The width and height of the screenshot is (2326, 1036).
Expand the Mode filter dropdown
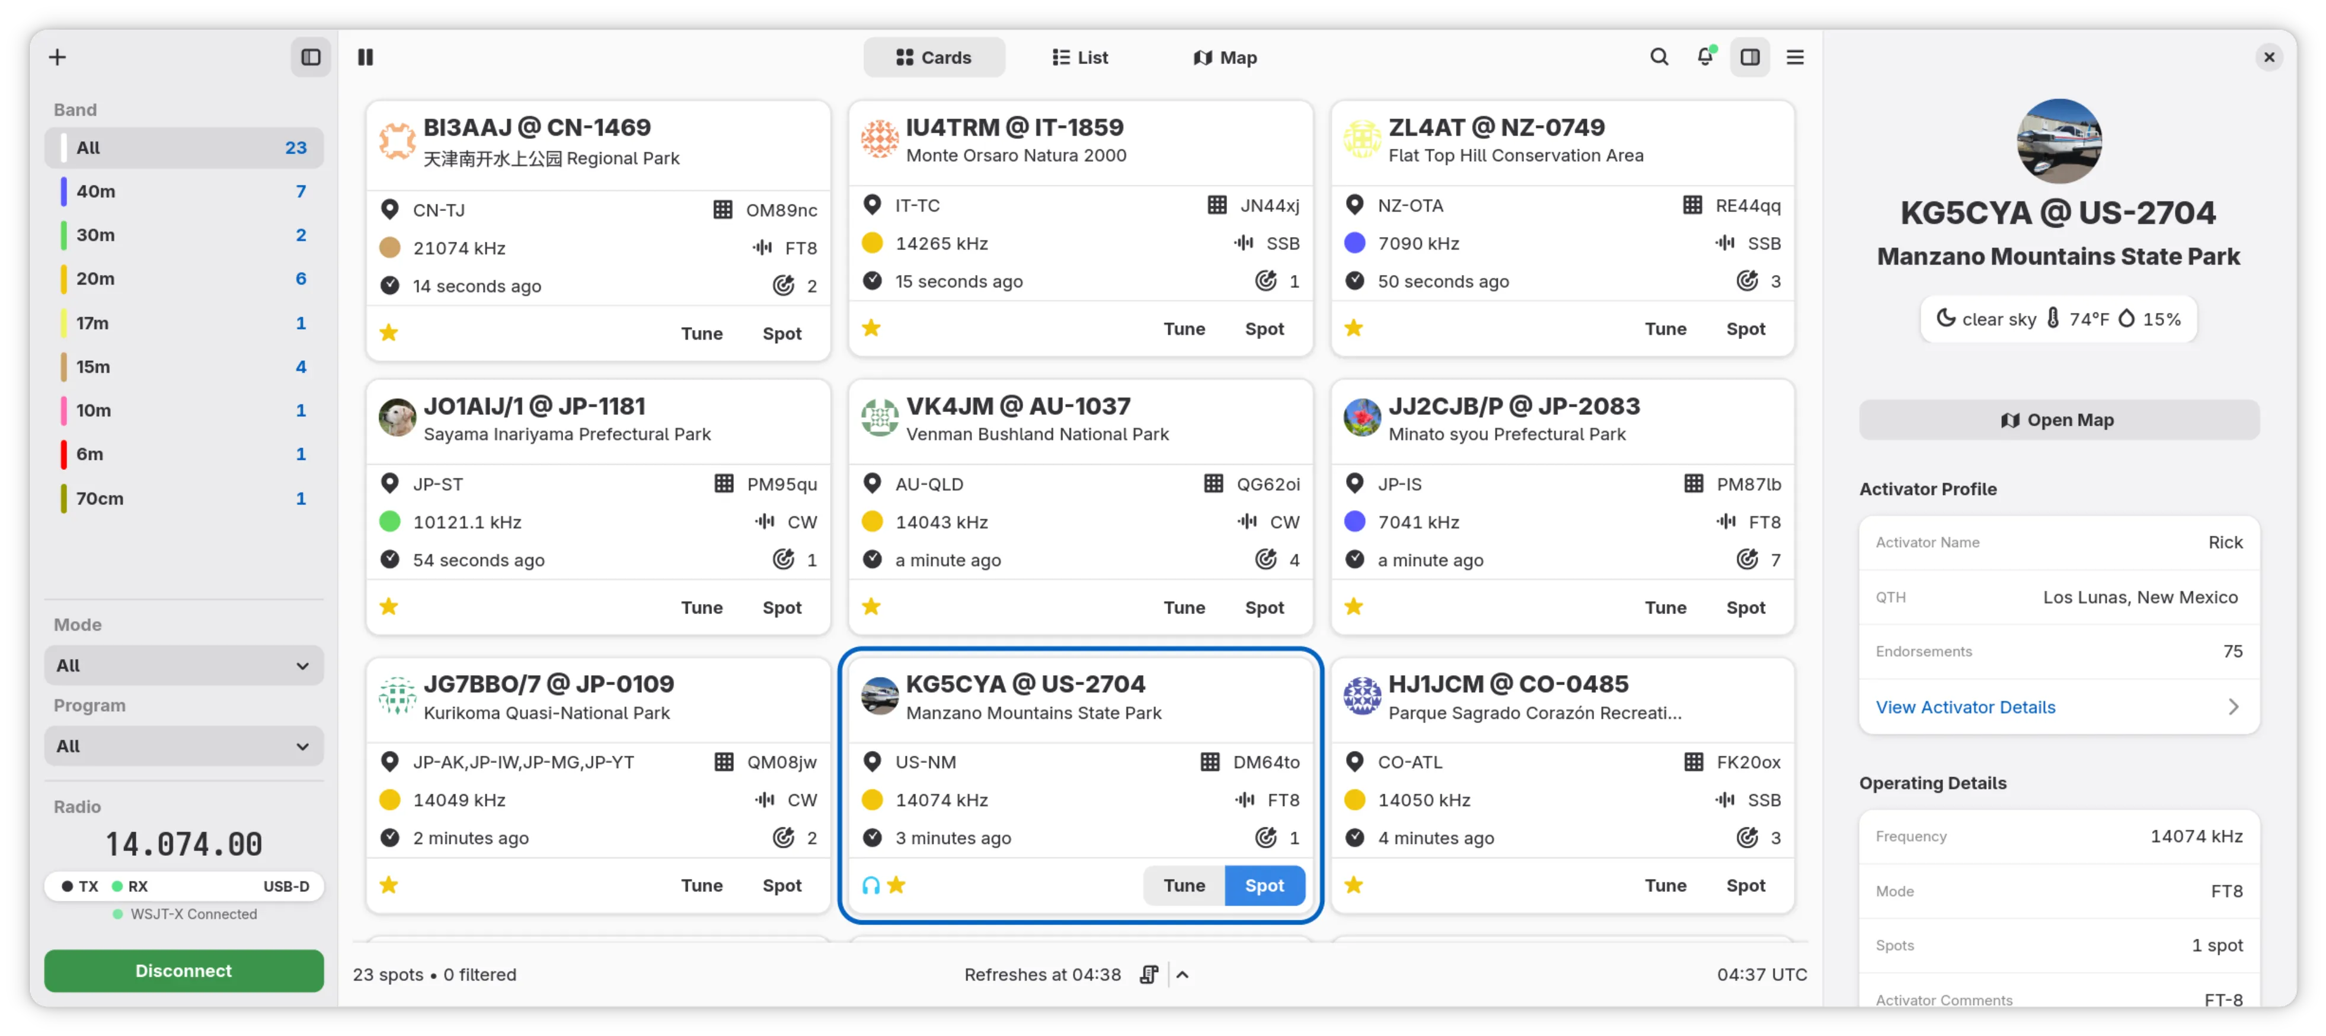tap(184, 666)
